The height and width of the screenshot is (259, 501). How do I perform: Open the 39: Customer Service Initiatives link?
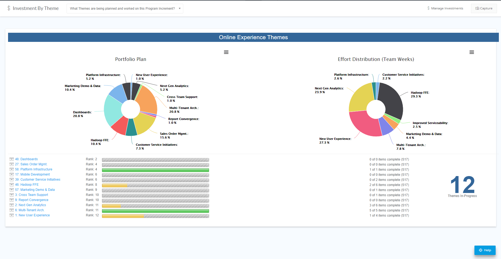tap(38, 180)
